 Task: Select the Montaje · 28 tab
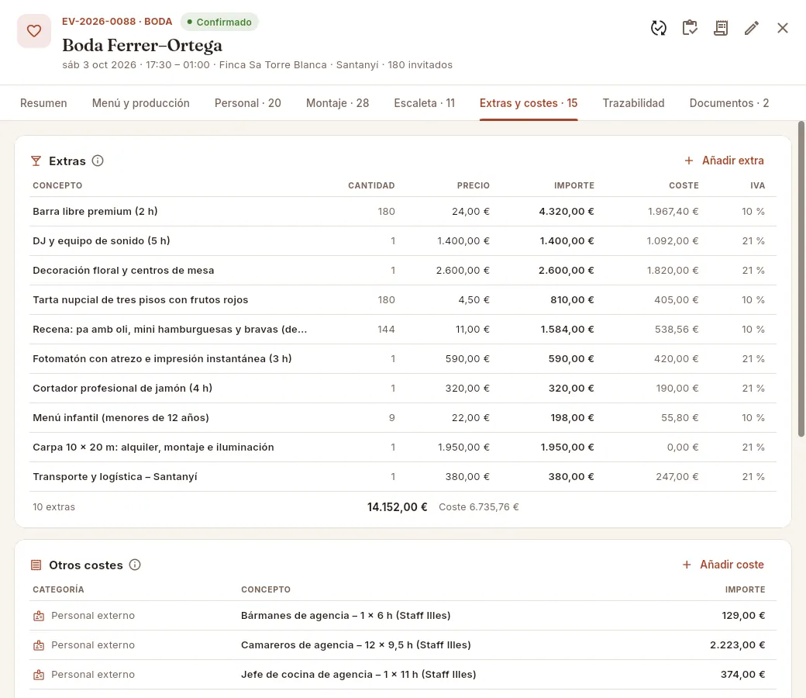(337, 103)
